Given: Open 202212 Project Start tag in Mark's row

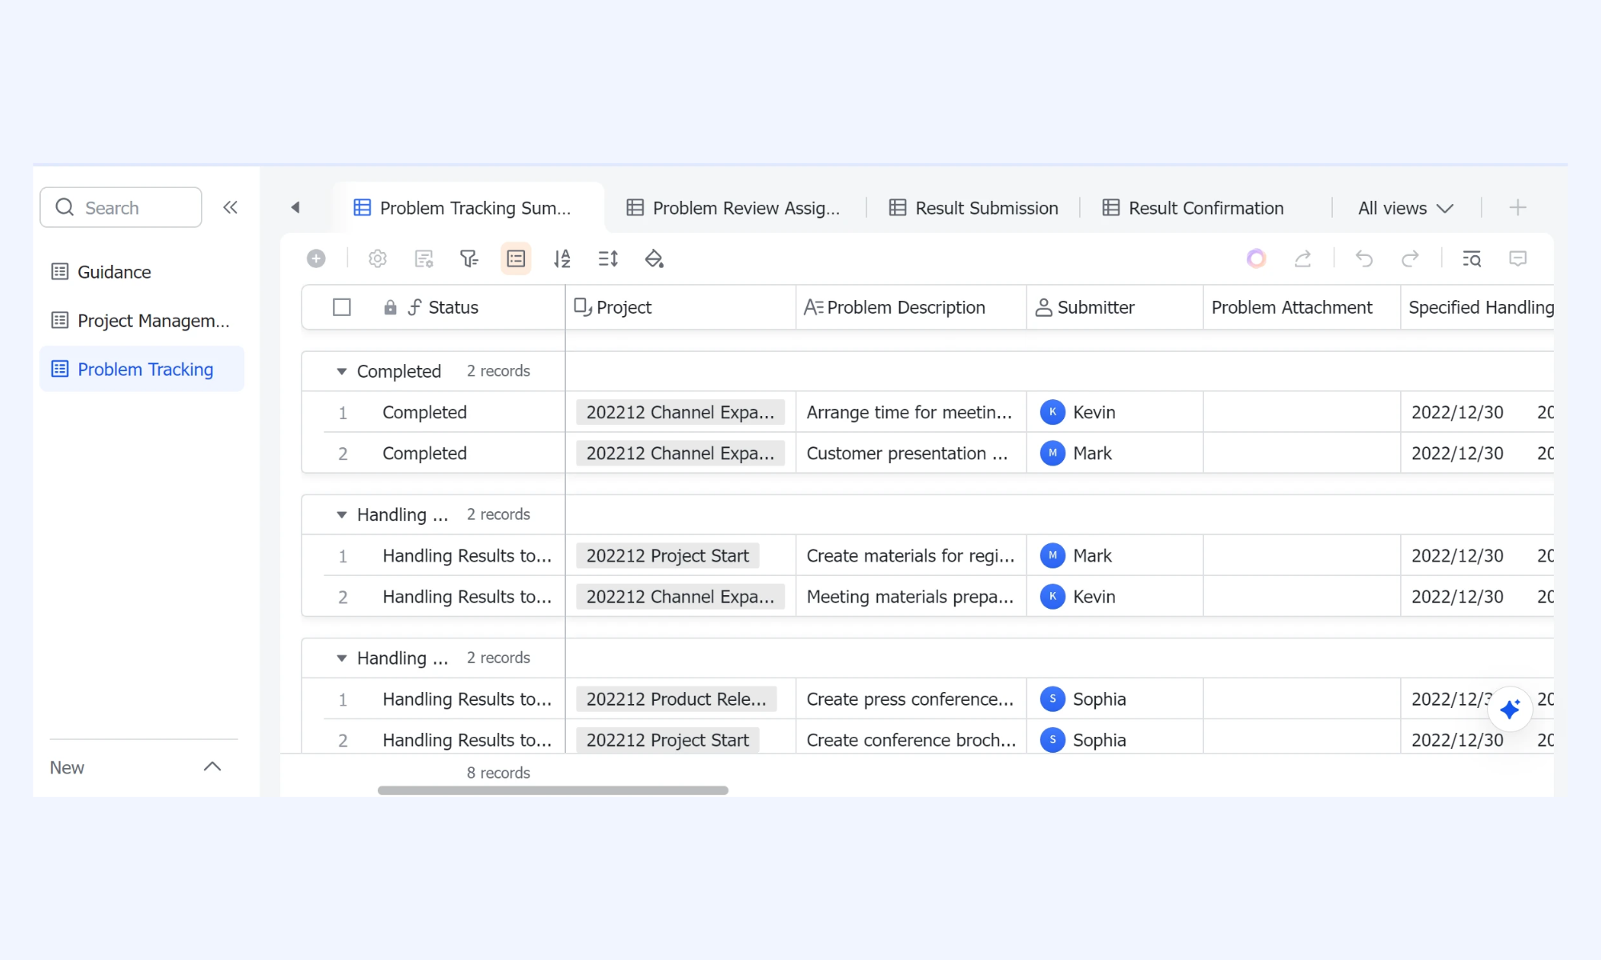Looking at the screenshot, I should click(x=668, y=555).
